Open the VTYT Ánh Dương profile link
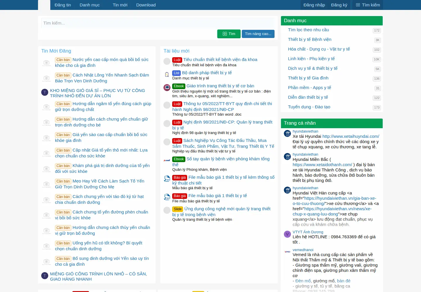Viewport: 421px width, 292px height. click(x=308, y=232)
